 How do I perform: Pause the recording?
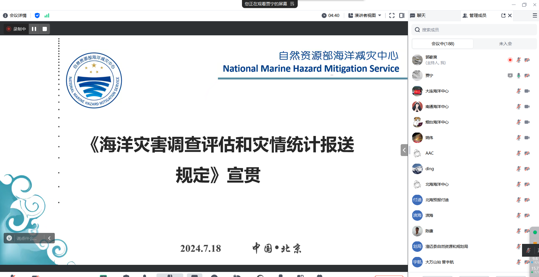pos(34,29)
